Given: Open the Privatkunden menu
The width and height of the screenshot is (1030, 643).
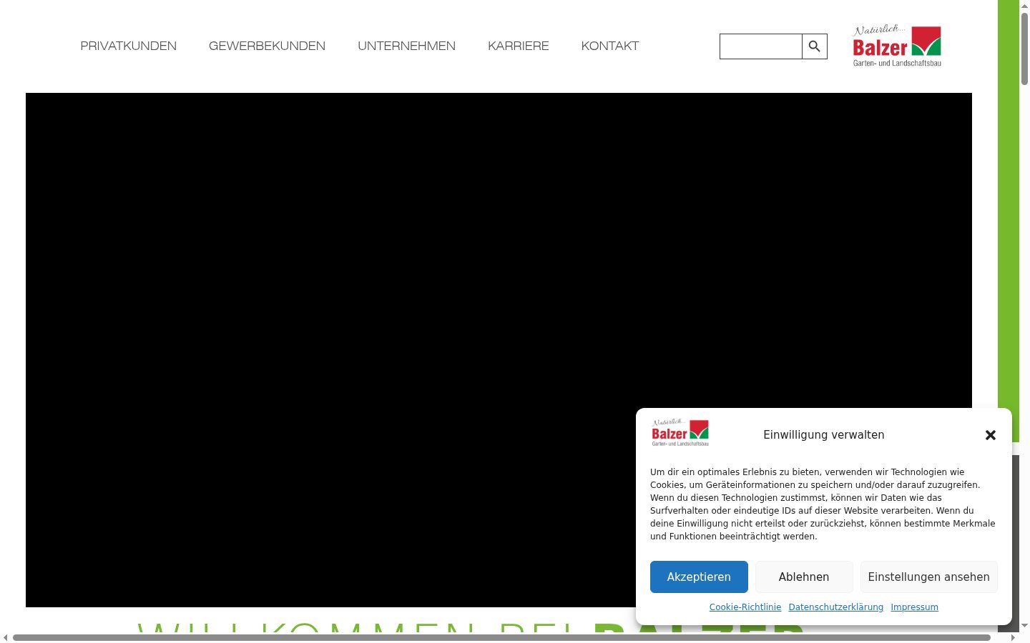Looking at the screenshot, I should [x=129, y=46].
